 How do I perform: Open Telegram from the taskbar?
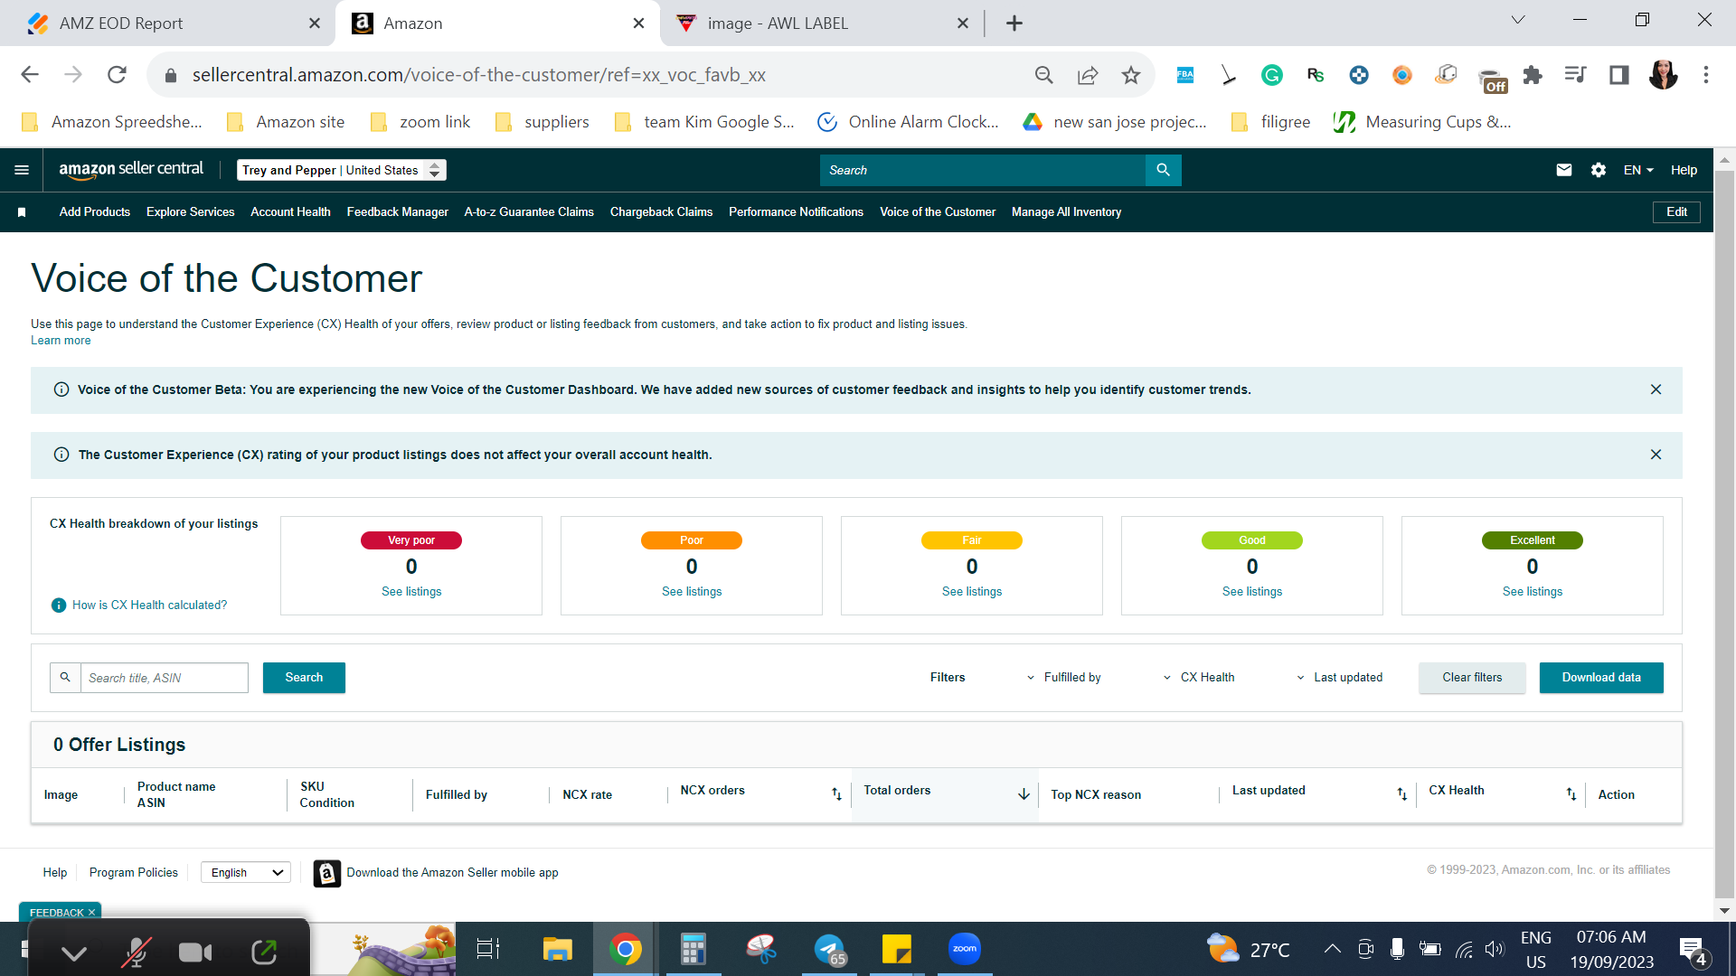click(830, 949)
